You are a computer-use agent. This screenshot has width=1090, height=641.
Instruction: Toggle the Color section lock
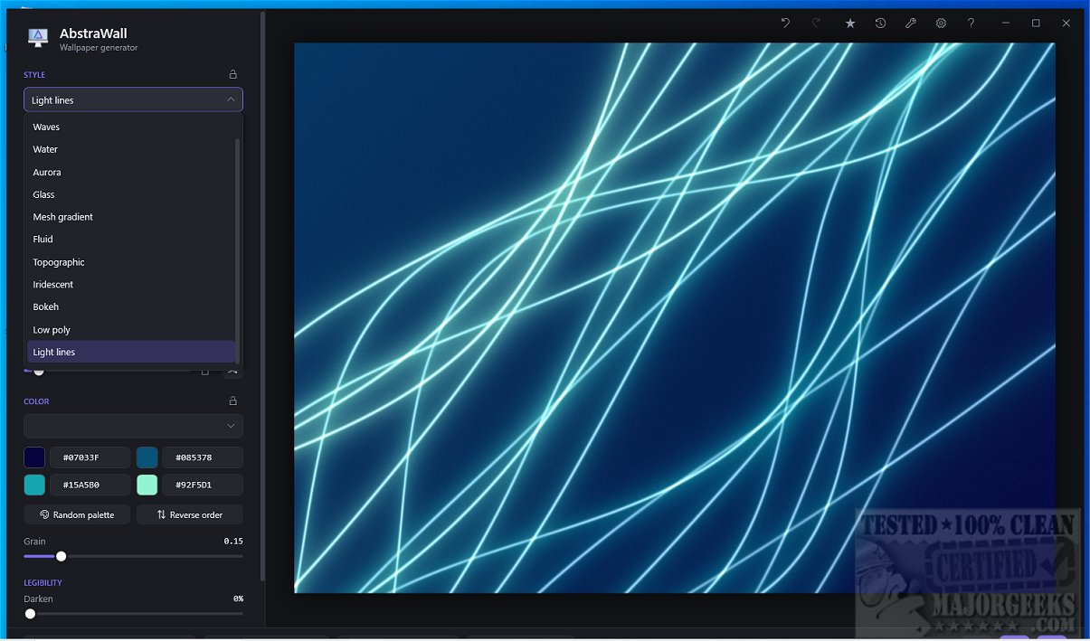tap(232, 401)
